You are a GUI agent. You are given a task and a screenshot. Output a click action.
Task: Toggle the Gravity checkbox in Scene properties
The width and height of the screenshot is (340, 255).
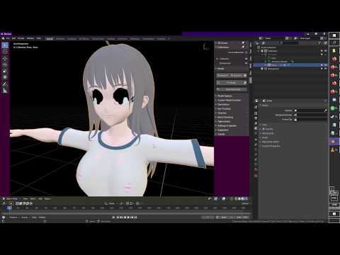(263, 129)
